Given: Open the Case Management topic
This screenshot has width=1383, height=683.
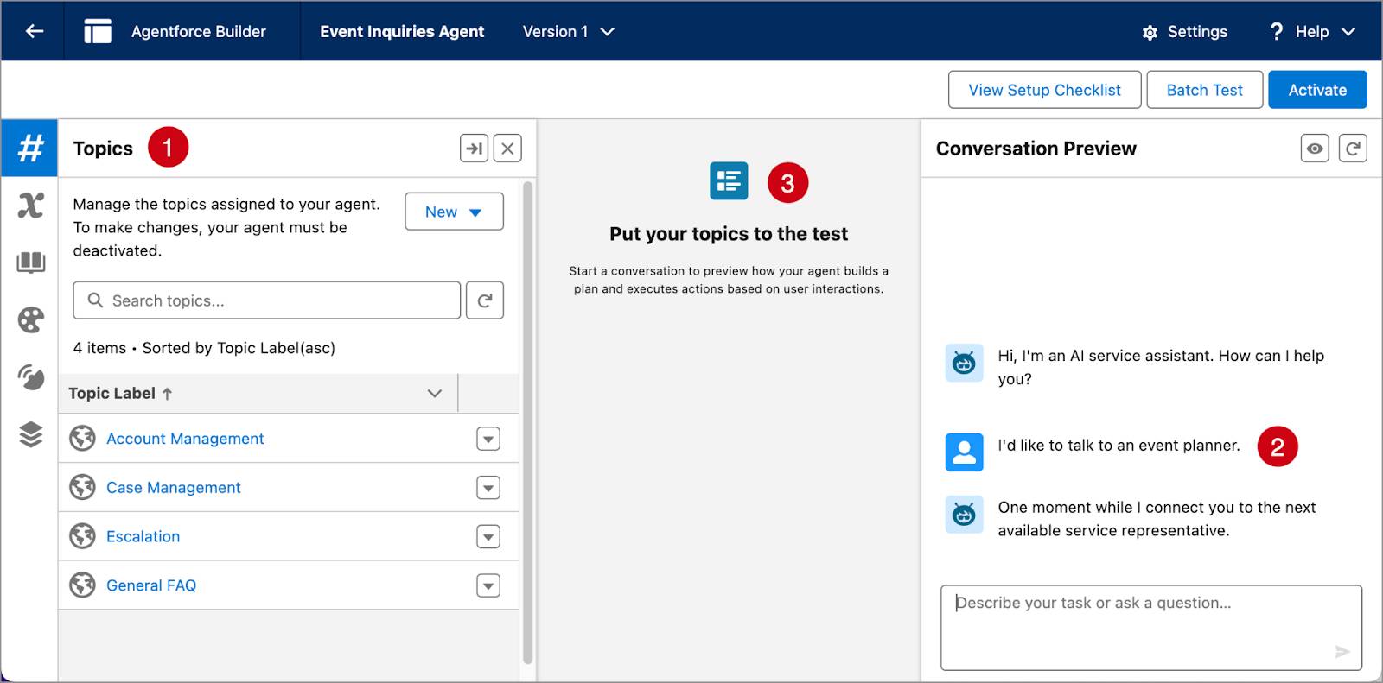Looking at the screenshot, I should click(x=174, y=488).
